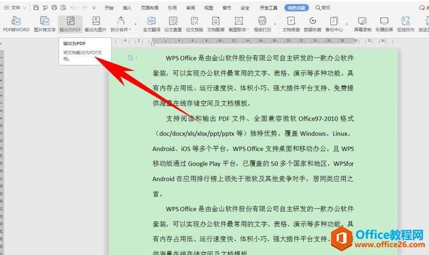Select 特色功能 tab
Viewport: 429px width, 255px height.
297,8
